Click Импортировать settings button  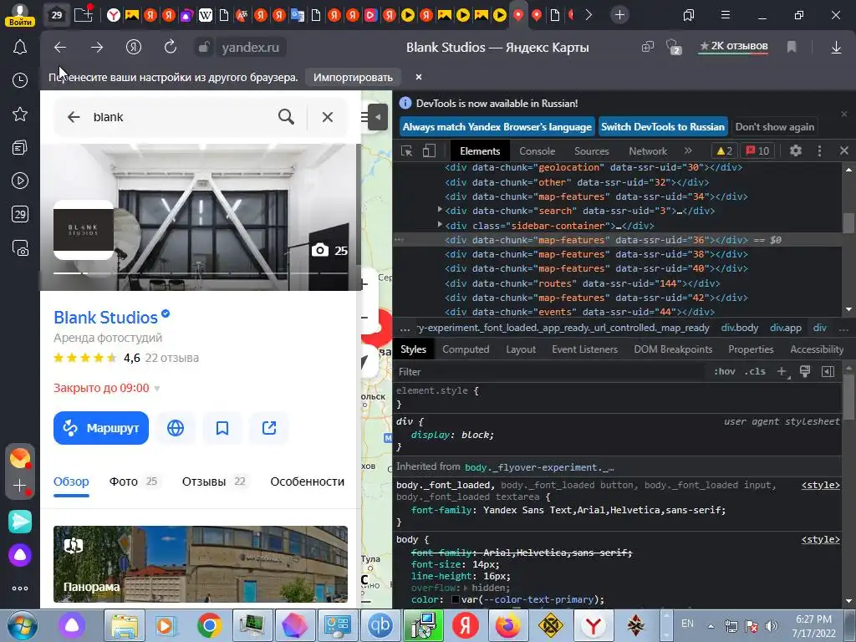(x=353, y=77)
